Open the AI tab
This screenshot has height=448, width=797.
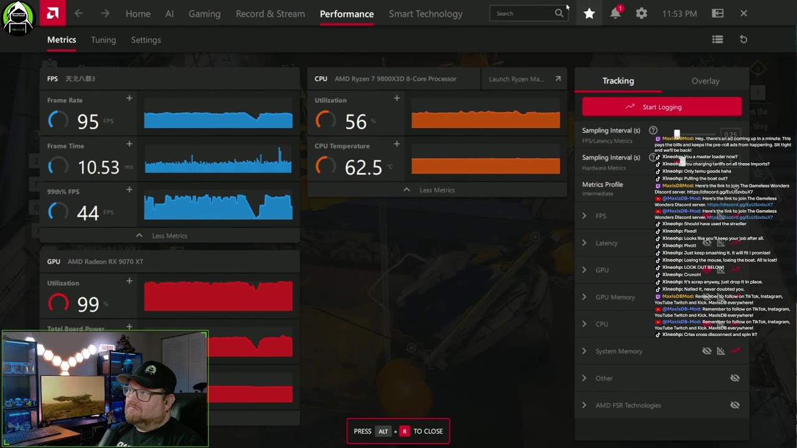(169, 14)
